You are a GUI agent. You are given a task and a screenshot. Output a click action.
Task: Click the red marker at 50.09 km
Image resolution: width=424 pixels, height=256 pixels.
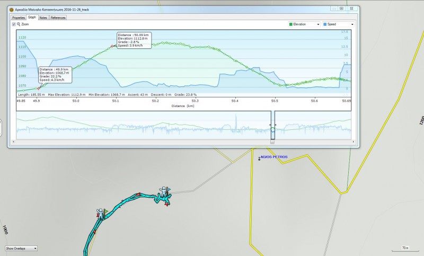click(x=112, y=46)
